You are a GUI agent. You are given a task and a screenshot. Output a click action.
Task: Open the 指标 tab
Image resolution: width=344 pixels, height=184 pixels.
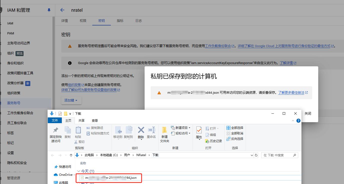pyautogui.click(x=120, y=21)
